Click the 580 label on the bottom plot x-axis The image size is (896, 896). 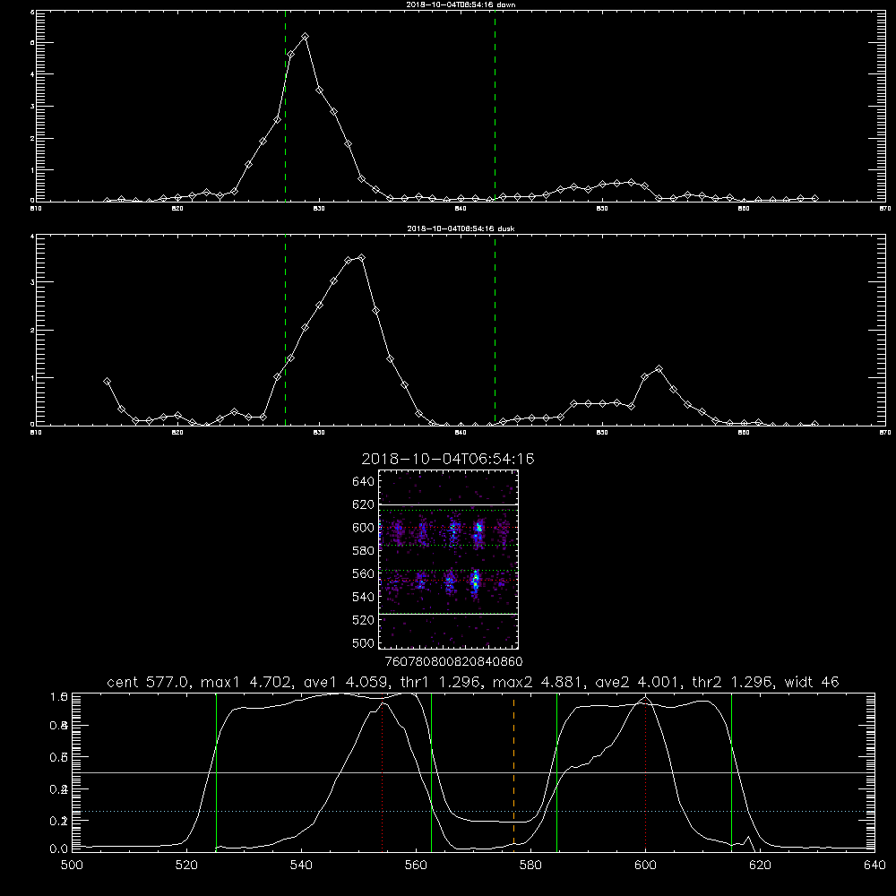(x=530, y=866)
